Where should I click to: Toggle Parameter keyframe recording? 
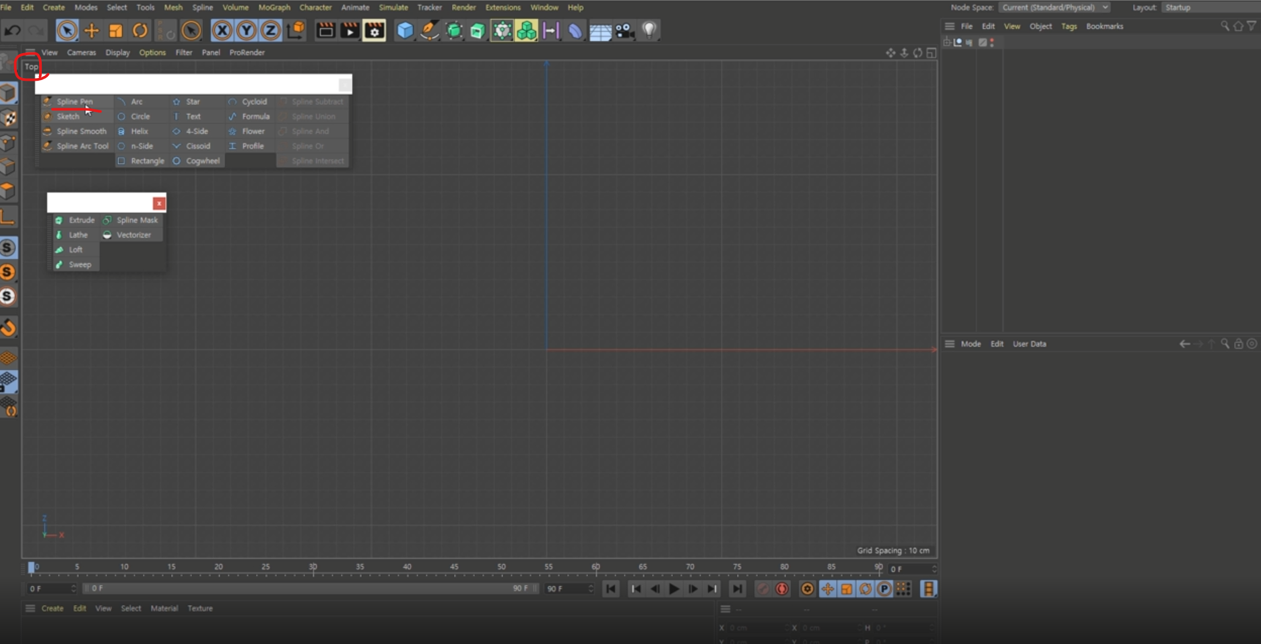click(884, 589)
